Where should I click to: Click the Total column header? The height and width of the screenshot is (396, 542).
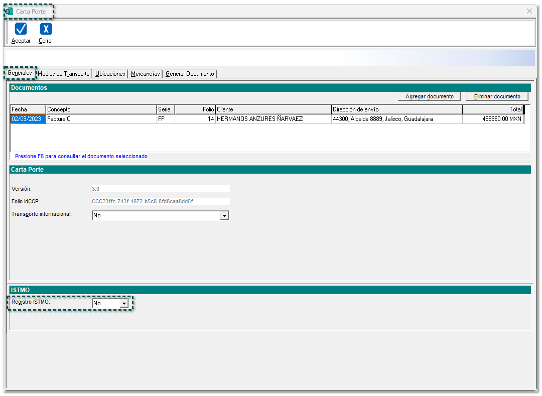[493, 109]
